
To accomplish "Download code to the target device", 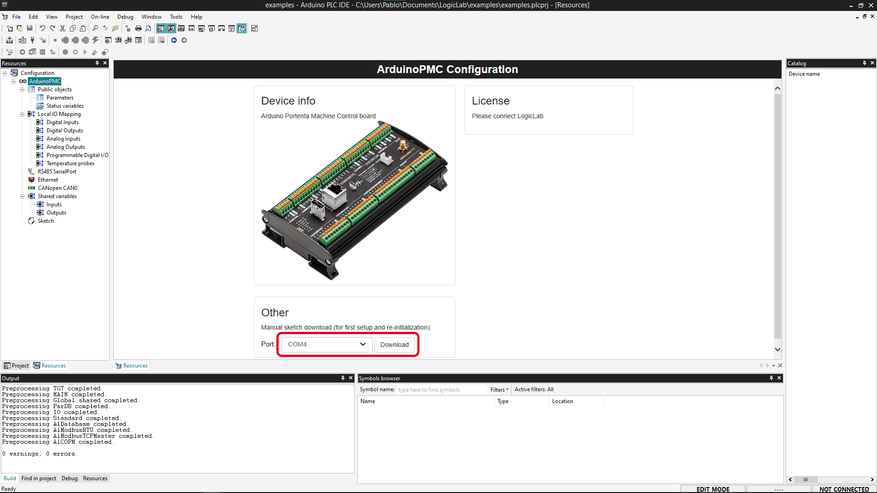I will pos(9,40).
